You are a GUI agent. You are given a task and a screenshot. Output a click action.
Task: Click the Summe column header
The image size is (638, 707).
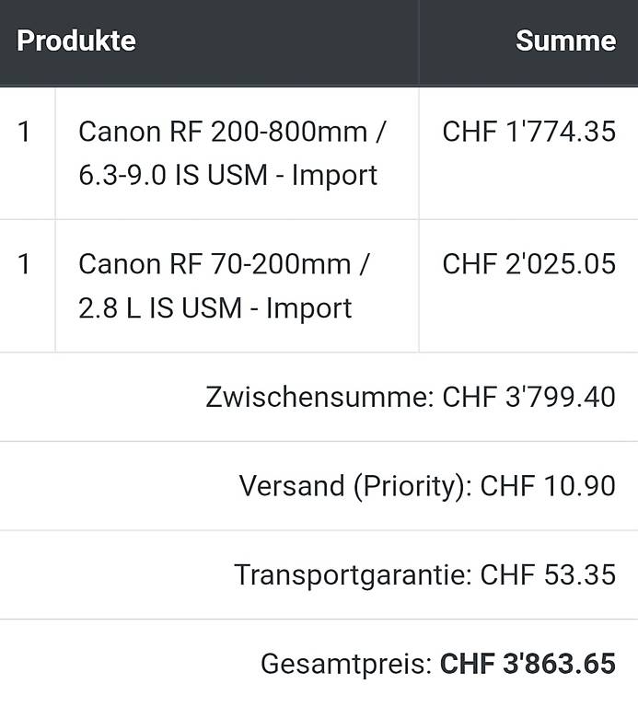[x=566, y=41]
